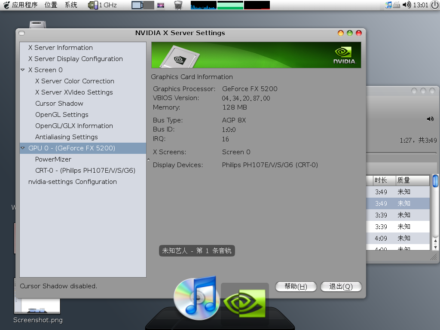This screenshot has width=440, height=330.
Task: Select the highlighted 3:49 track row
Action: [398, 203]
